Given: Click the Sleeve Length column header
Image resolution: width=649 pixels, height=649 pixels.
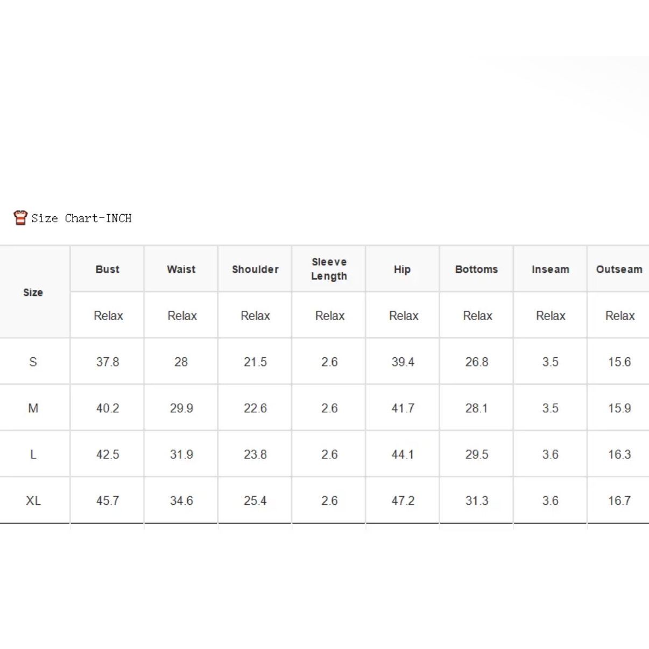Looking at the screenshot, I should tap(329, 269).
